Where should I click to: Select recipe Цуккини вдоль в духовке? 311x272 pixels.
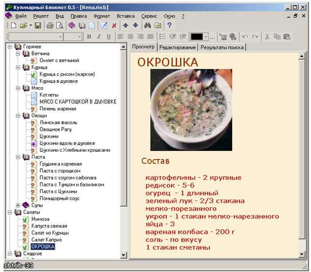click(x=67, y=143)
